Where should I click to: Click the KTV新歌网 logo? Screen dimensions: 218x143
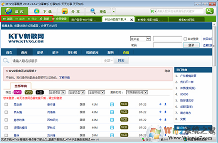pos(26,38)
